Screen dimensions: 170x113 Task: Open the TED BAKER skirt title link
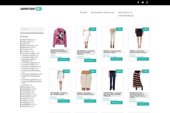86,52
